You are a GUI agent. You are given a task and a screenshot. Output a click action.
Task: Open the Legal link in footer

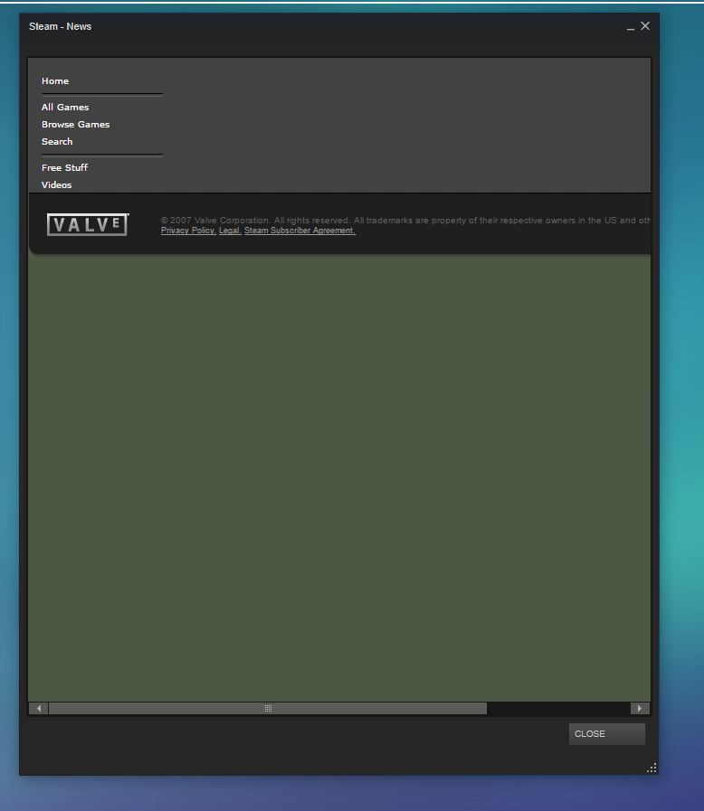pos(230,231)
